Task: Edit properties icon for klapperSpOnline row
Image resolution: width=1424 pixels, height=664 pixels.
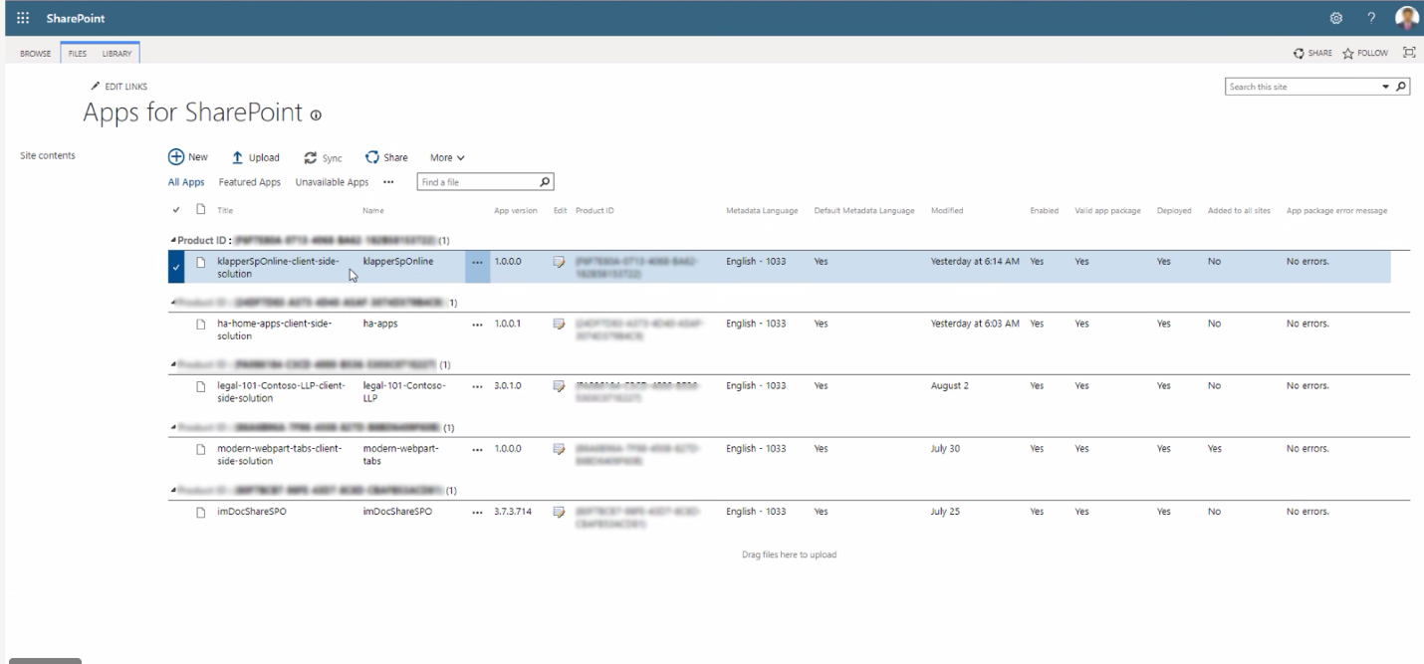Action: (560, 262)
